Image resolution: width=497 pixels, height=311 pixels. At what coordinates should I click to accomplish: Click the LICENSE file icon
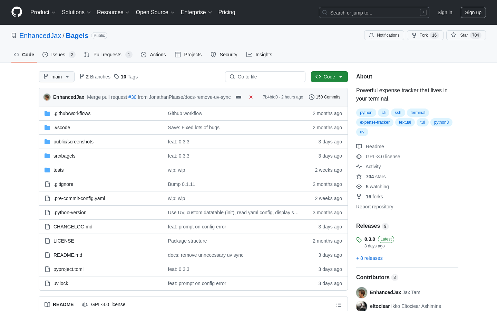[x=47, y=241]
